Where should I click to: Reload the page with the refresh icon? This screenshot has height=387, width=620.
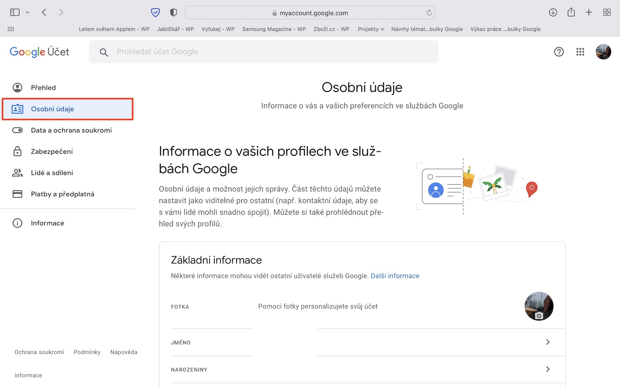coord(429,13)
